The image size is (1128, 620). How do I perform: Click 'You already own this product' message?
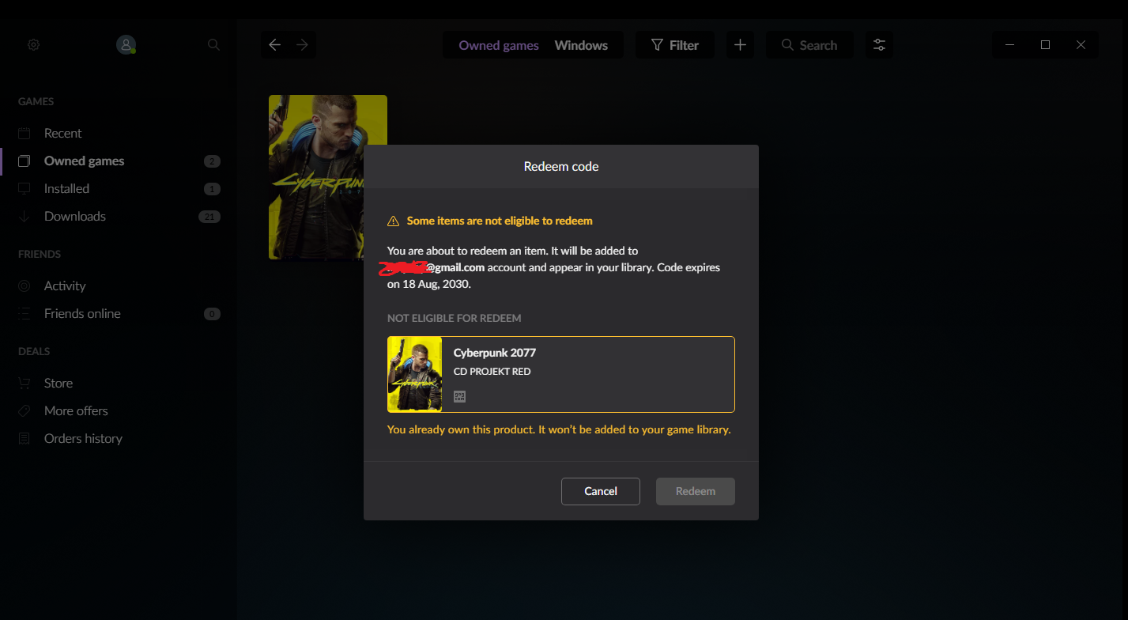point(559,430)
